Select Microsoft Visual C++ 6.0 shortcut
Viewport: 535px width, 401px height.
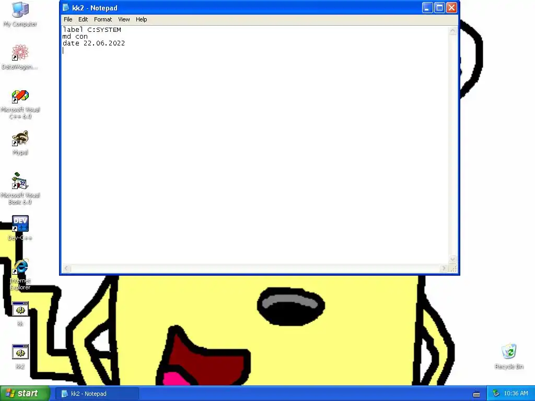[20, 104]
